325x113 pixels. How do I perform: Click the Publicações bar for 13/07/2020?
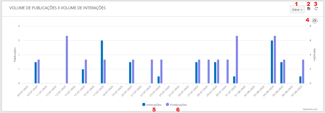[x=67, y=60]
